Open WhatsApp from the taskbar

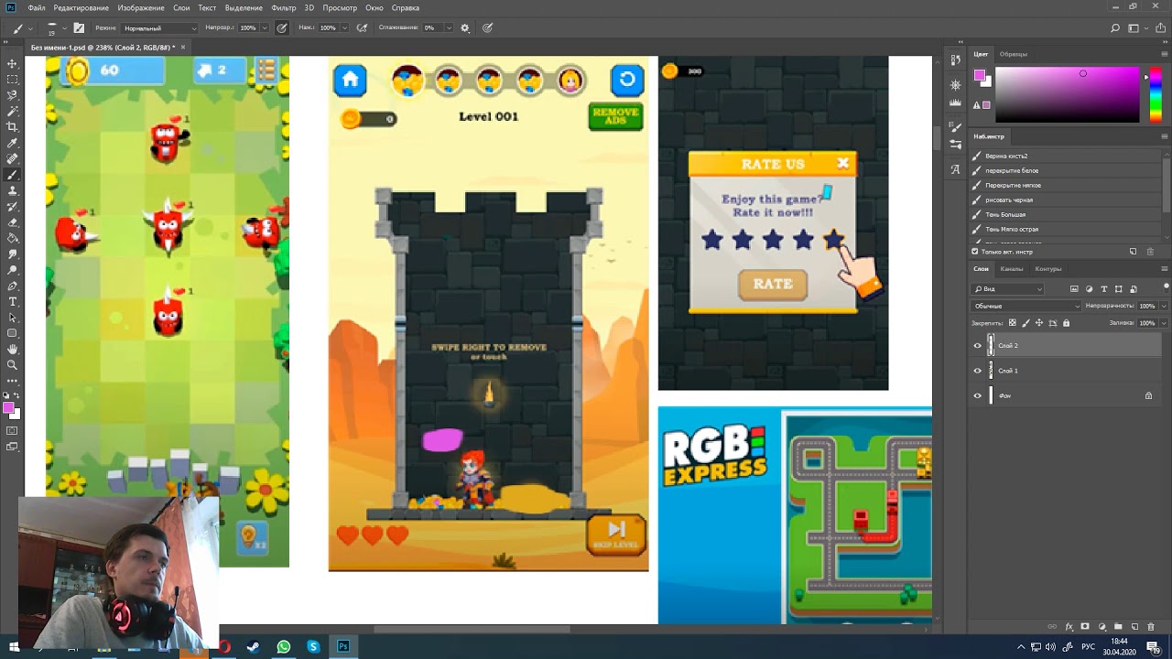click(284, 646)
